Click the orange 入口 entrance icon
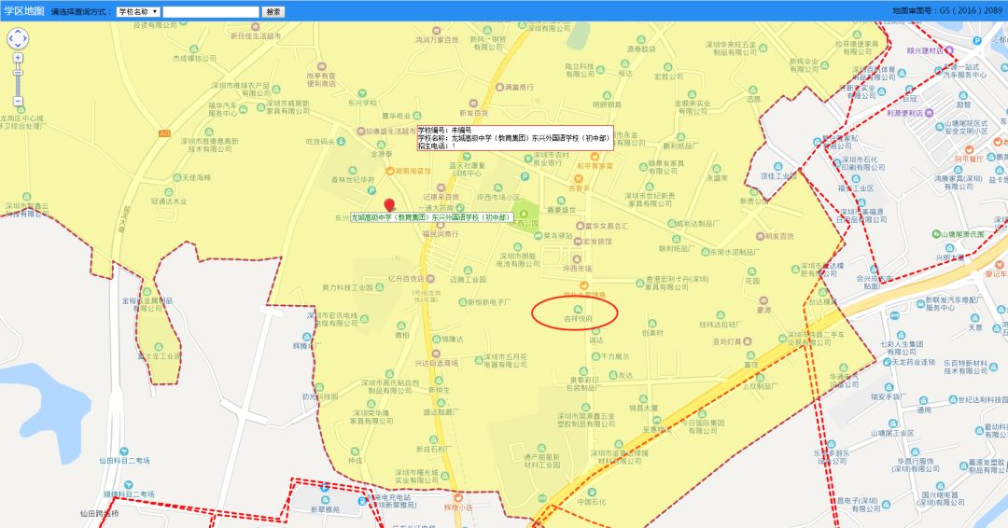This screenshot has width=1008, height=528. pos(164,133)
